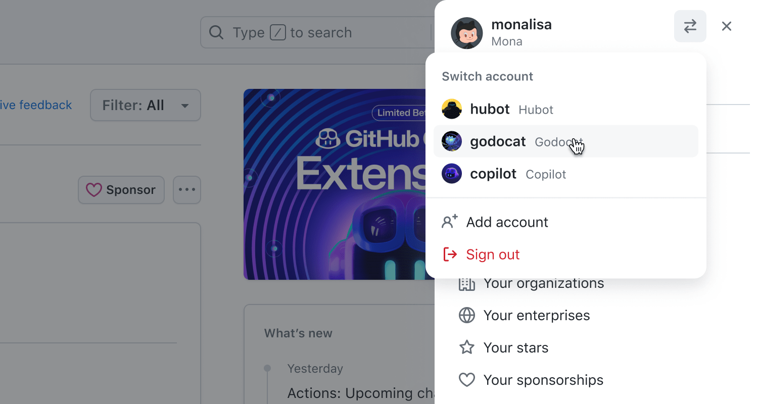This screenshot has width=758, height=404.
Task: Click the organizations building icon
Action: 467,283
